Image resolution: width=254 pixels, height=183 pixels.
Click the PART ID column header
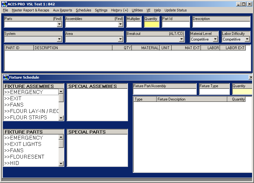coord(19,48)
